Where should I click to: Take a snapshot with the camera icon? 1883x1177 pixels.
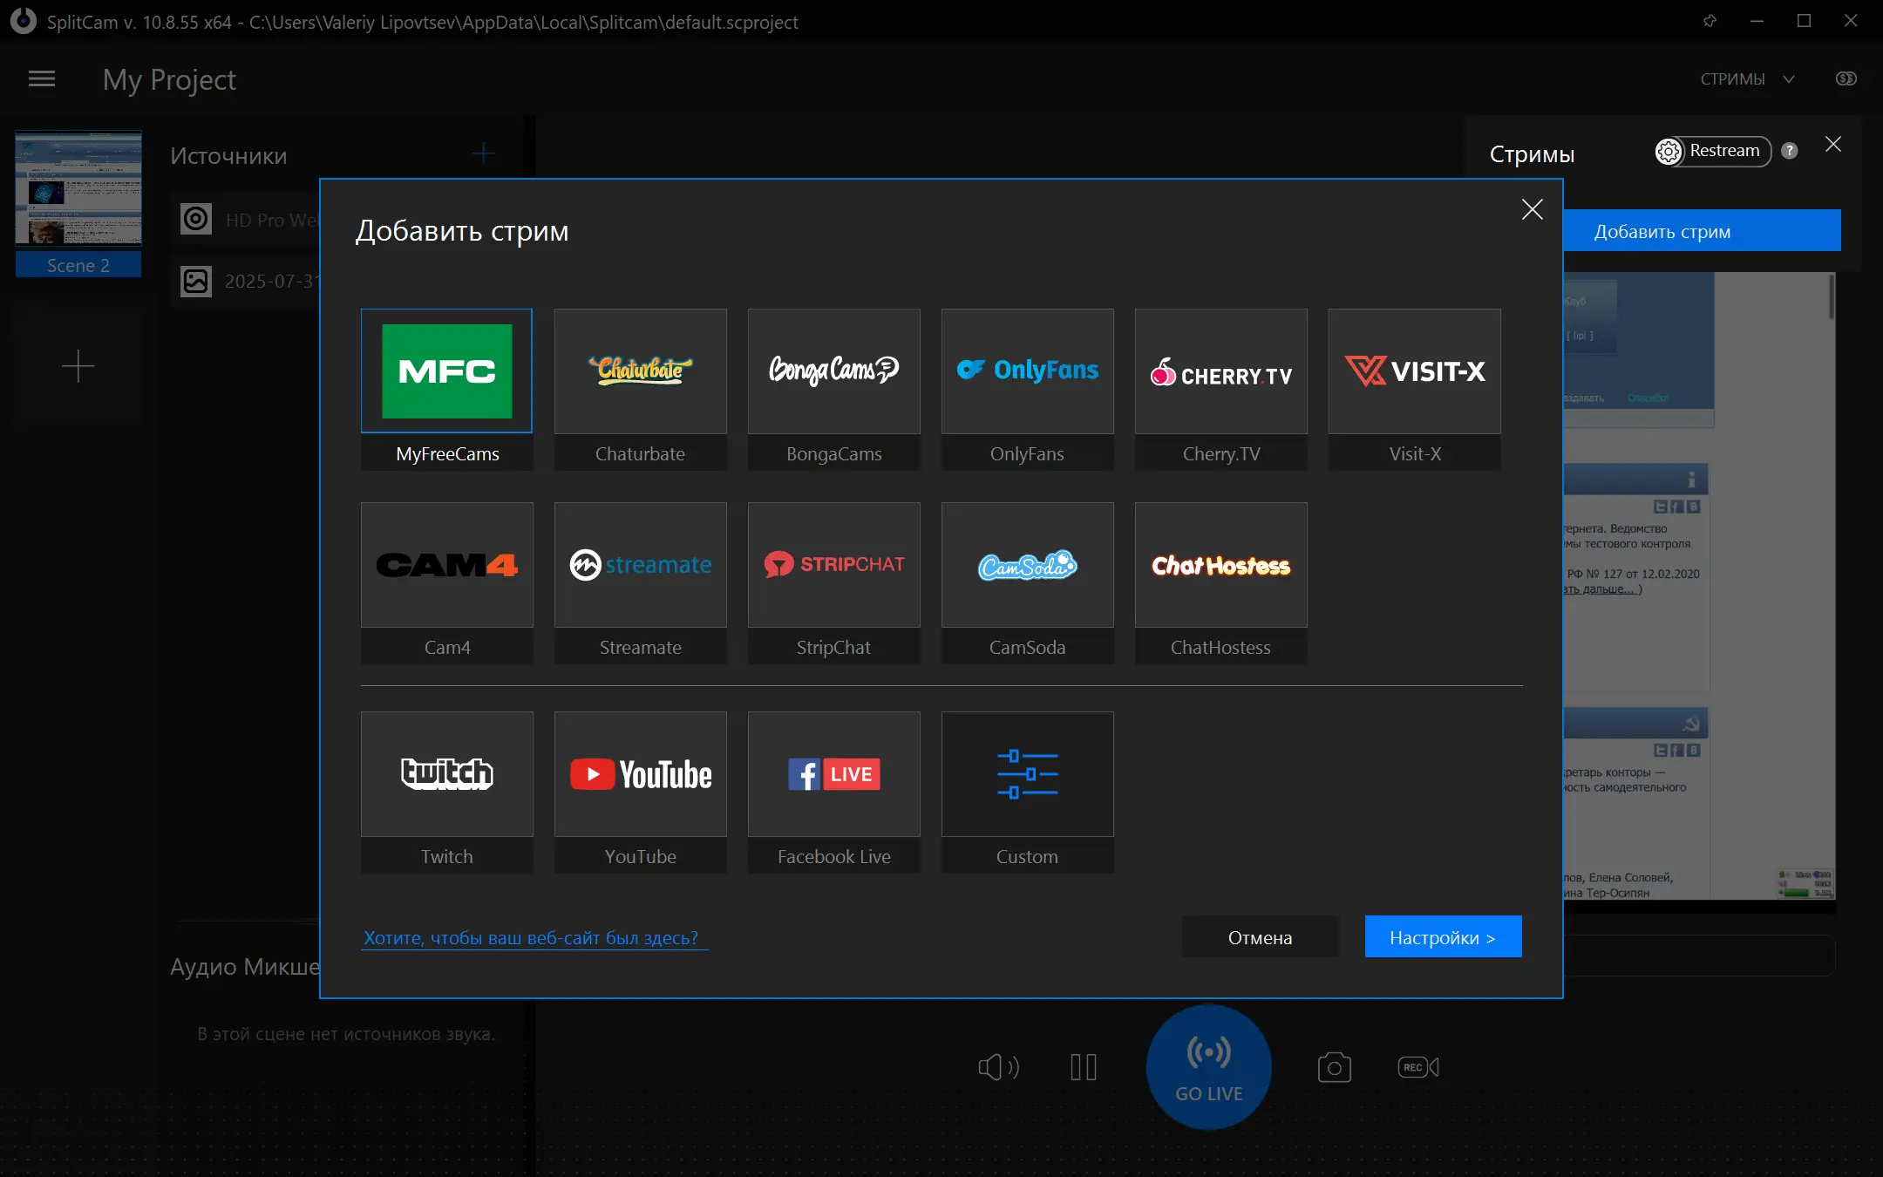1334,1067
